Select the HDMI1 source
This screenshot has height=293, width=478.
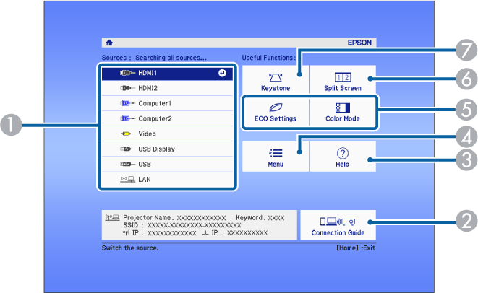(x=167, y=73)
